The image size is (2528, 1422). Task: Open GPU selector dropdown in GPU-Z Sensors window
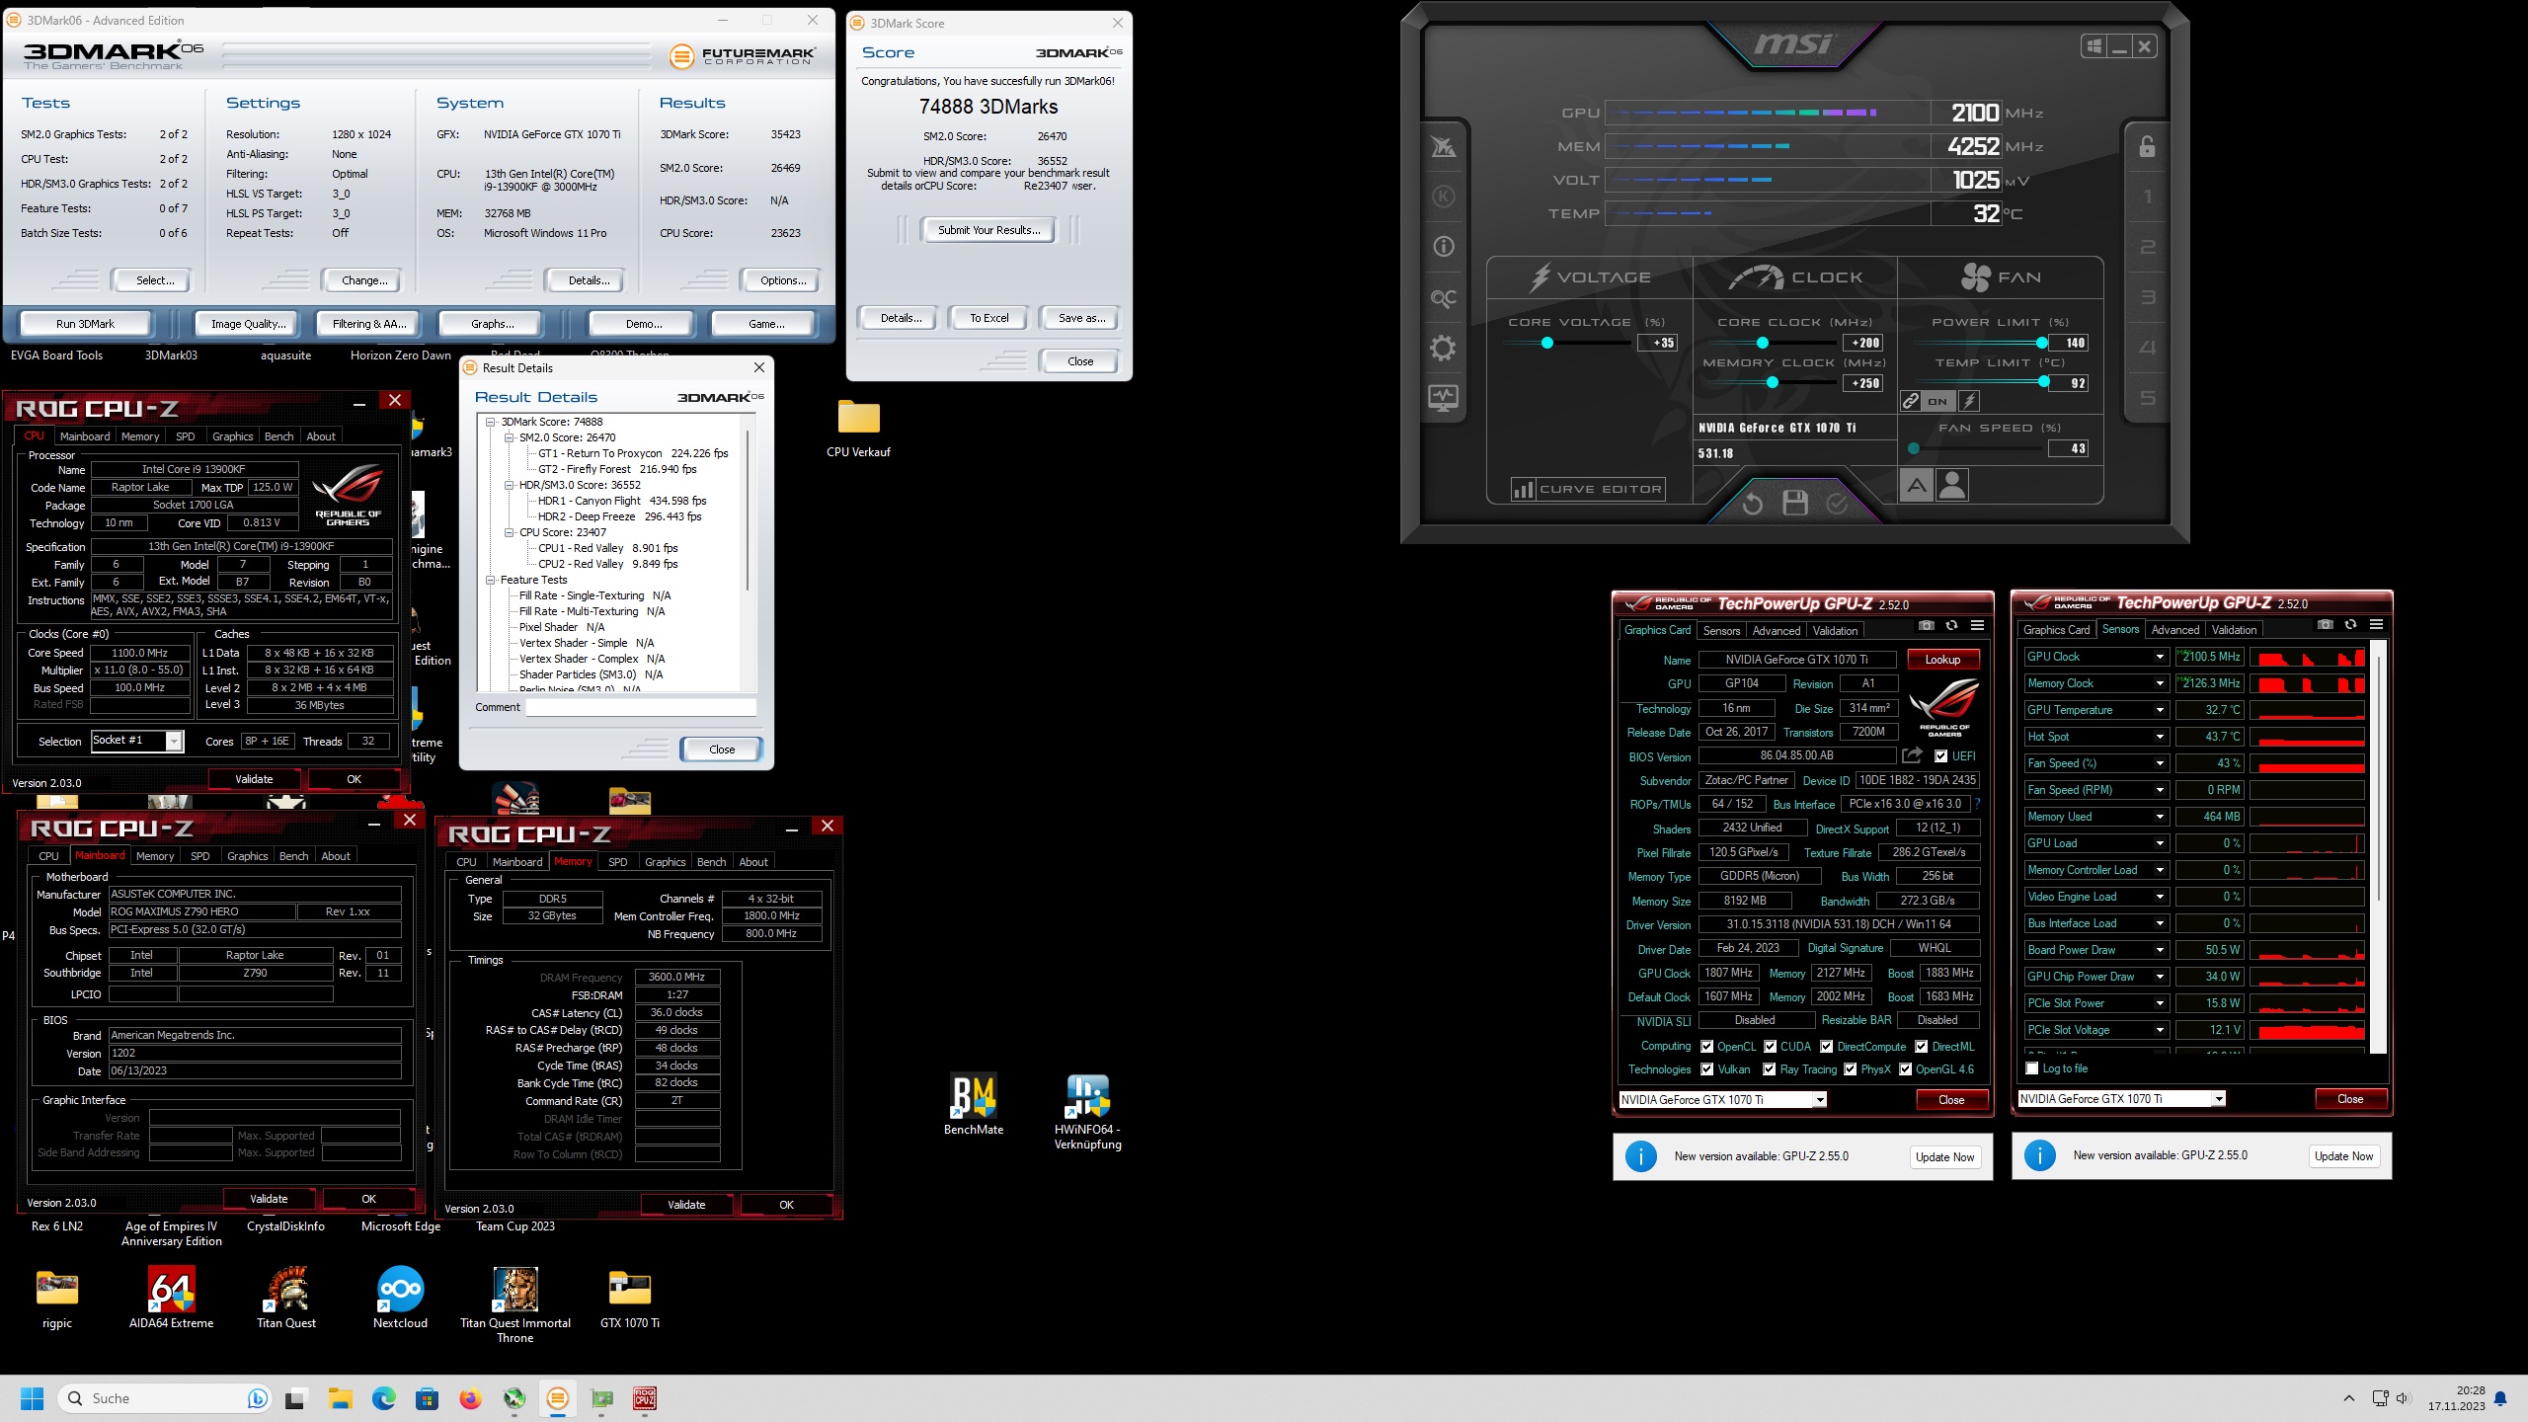(x=2219, y=1099)
